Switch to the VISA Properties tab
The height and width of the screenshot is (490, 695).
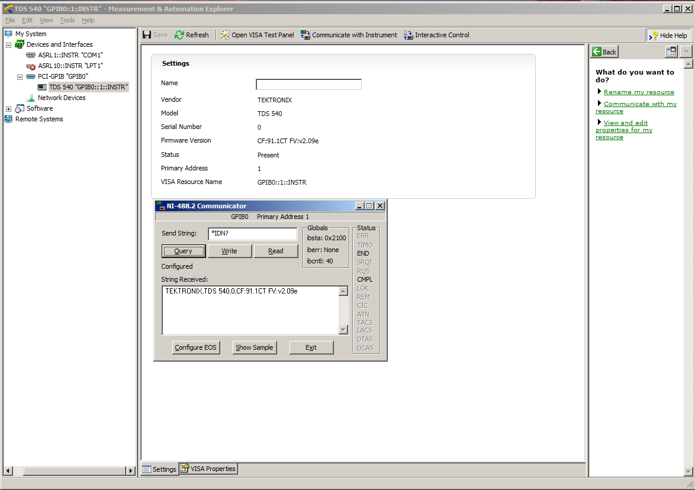click(208, 469)
